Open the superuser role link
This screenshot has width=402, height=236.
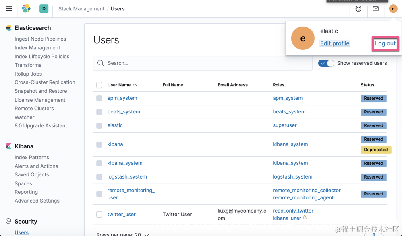(285, 125)
